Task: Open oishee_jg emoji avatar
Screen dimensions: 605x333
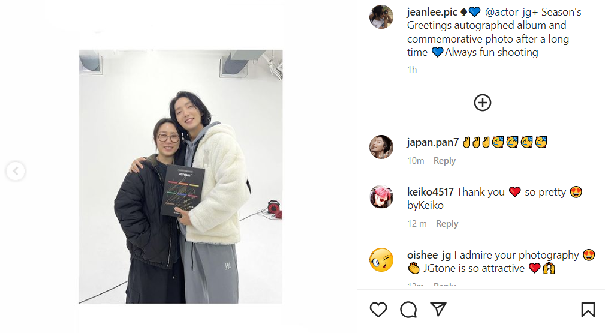Action: coord(381,260)
